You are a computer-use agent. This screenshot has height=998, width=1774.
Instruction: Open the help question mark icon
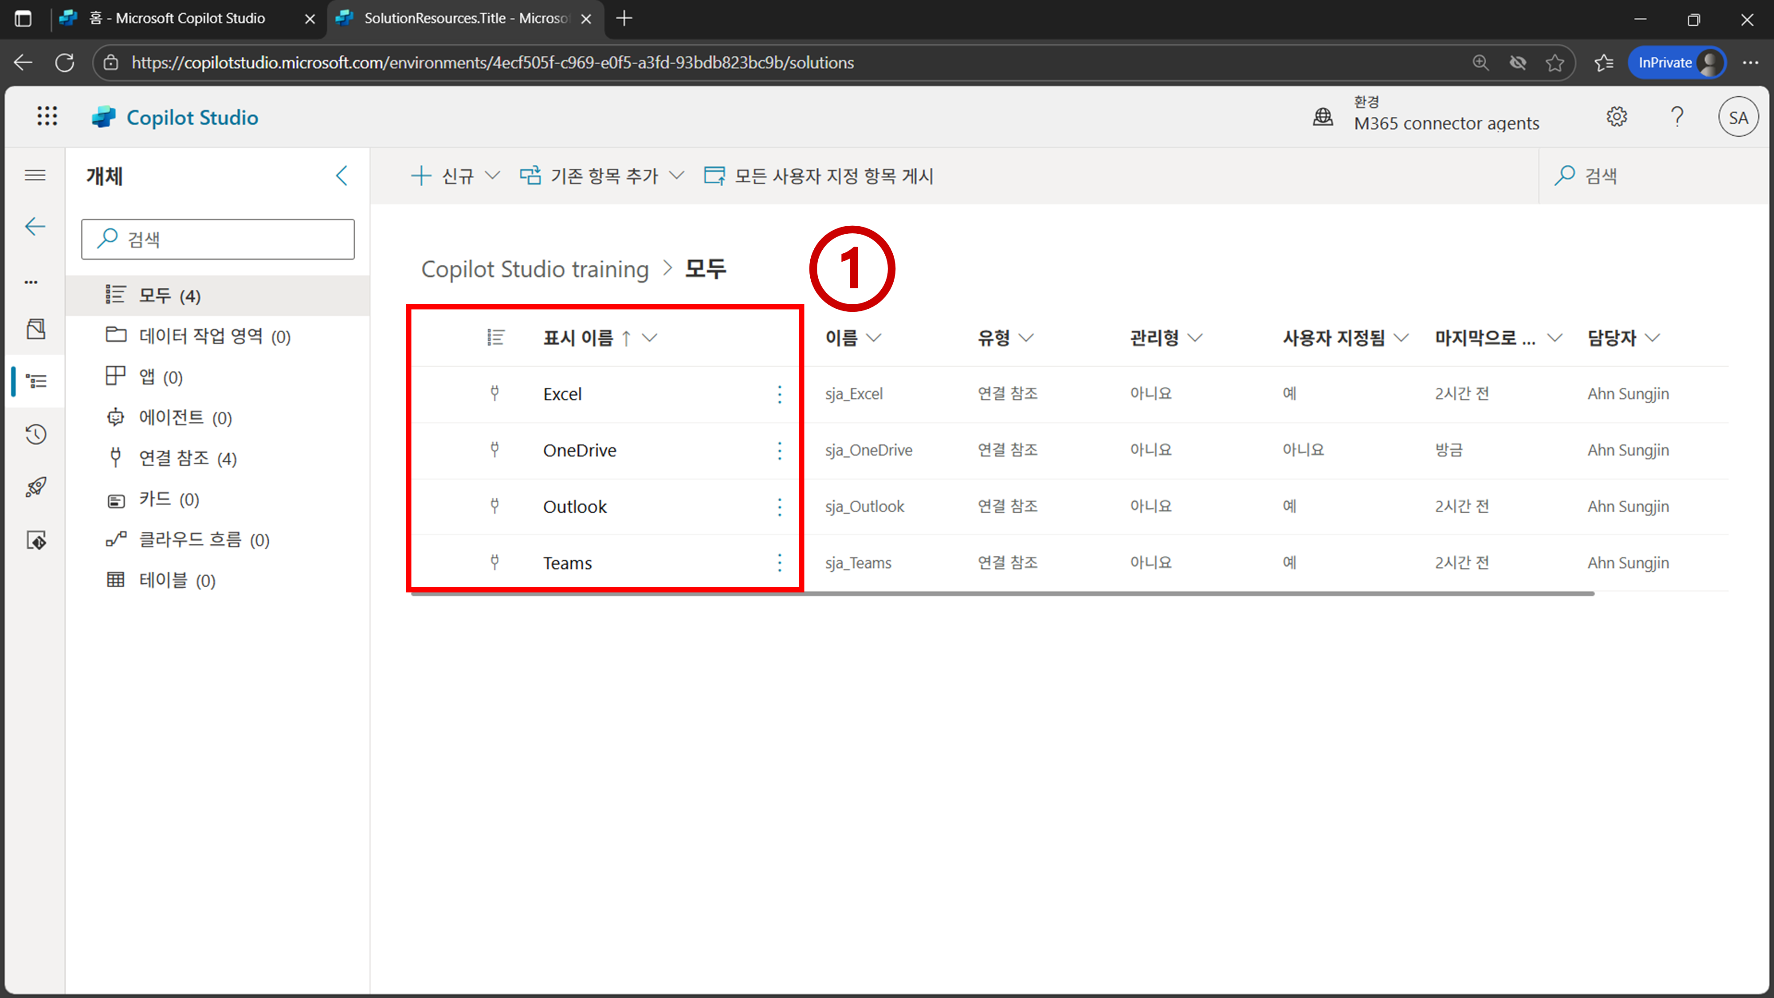[1677, 116]
